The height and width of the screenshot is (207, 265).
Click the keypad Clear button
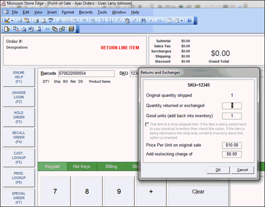pos(198,191)
